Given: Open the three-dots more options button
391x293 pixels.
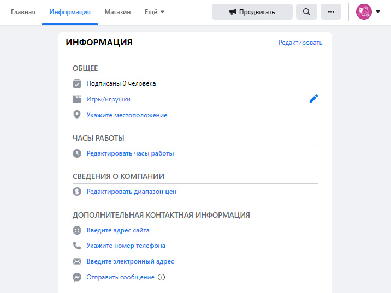Looking at the screenshot, I should tap(331, 11).
